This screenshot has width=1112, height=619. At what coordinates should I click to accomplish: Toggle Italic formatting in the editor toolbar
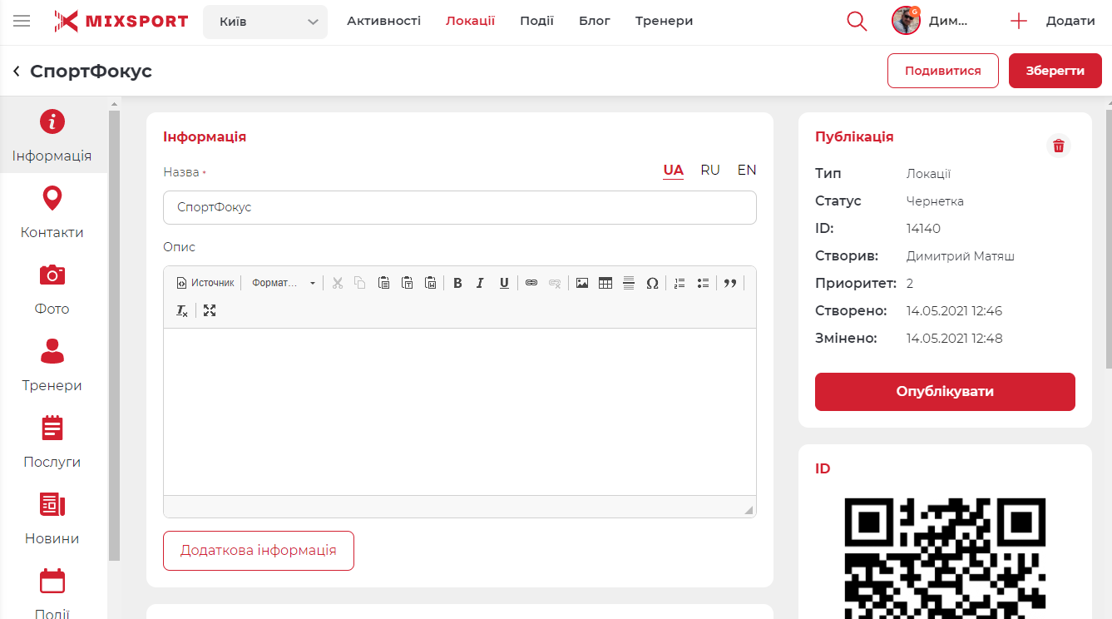pyautogui.click(x=480, y=283)
